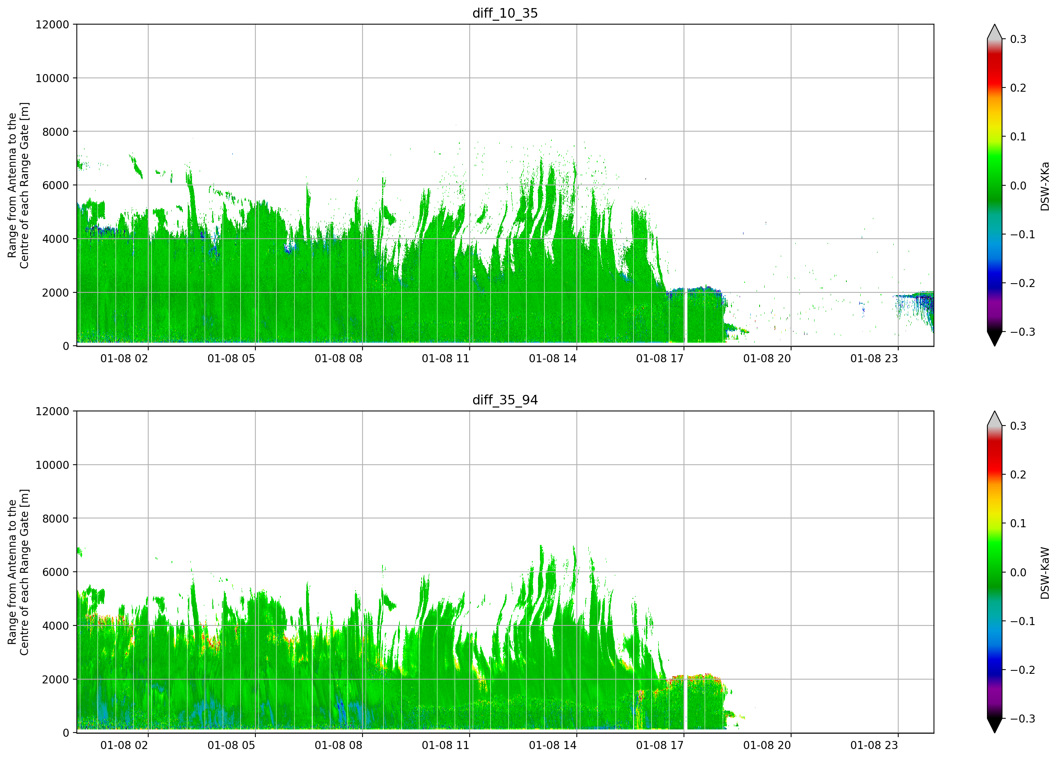Viewport: 1058px width, 759px height.
Task: Click "0.1" tick on DSW-KaW colorbar
Action: [1018, 523]
